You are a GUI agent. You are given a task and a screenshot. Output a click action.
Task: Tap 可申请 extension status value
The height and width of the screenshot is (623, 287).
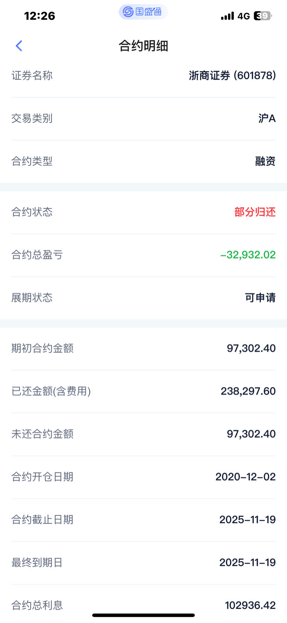[260, 298]
